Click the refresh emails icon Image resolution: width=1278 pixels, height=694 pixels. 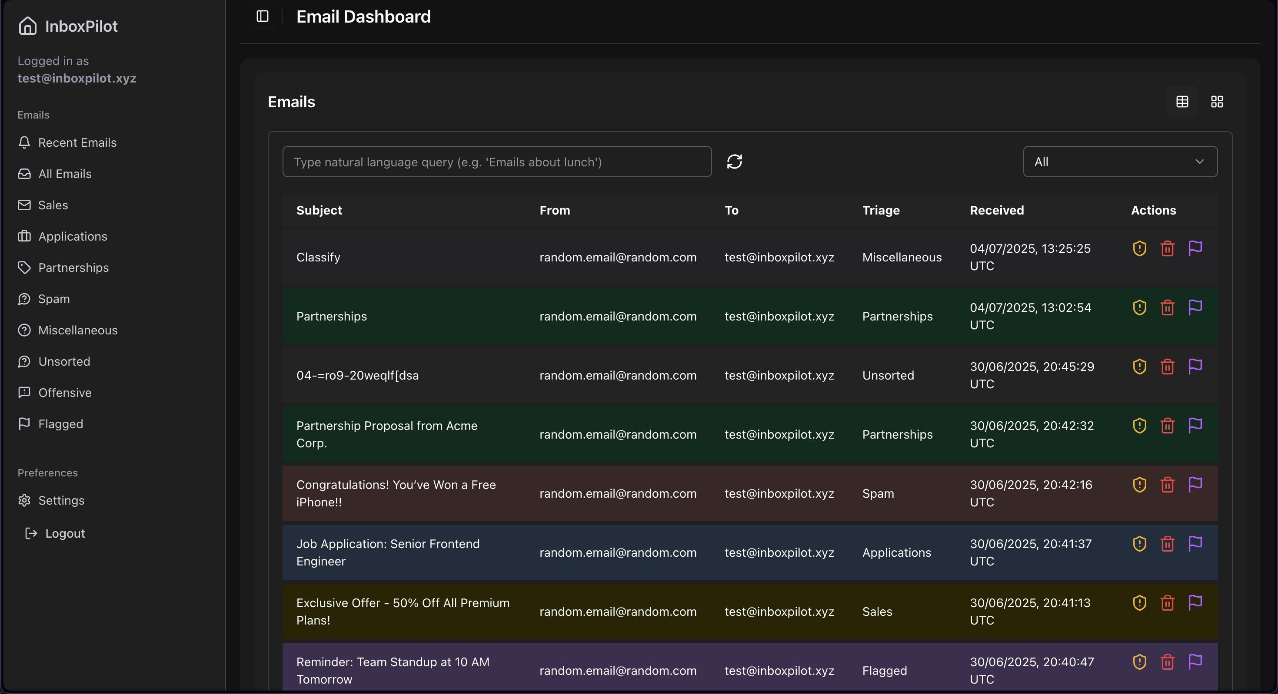point(734,162)
